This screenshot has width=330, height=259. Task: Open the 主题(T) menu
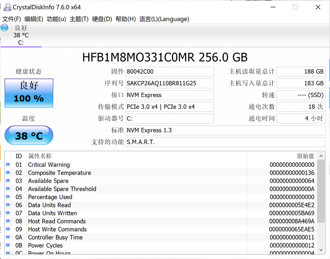coord(79,19)
